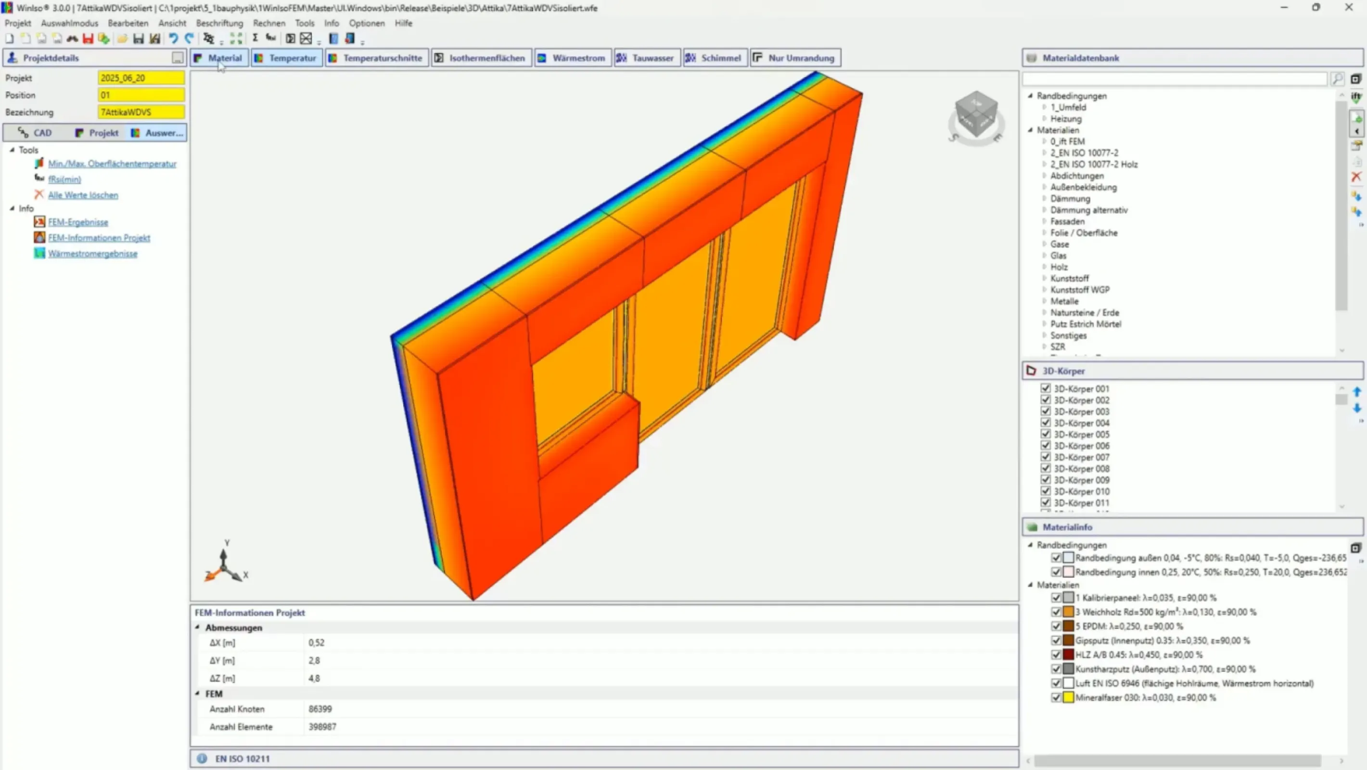Click the Undo toolbar icon
The width and height of the screenshot is (1367, 770).
[x=174, y=38]
